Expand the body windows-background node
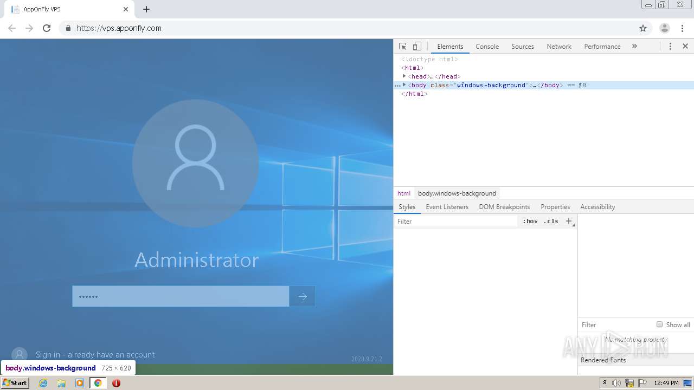The width and height of the screenshot is (694, 390). coord(404,85)
